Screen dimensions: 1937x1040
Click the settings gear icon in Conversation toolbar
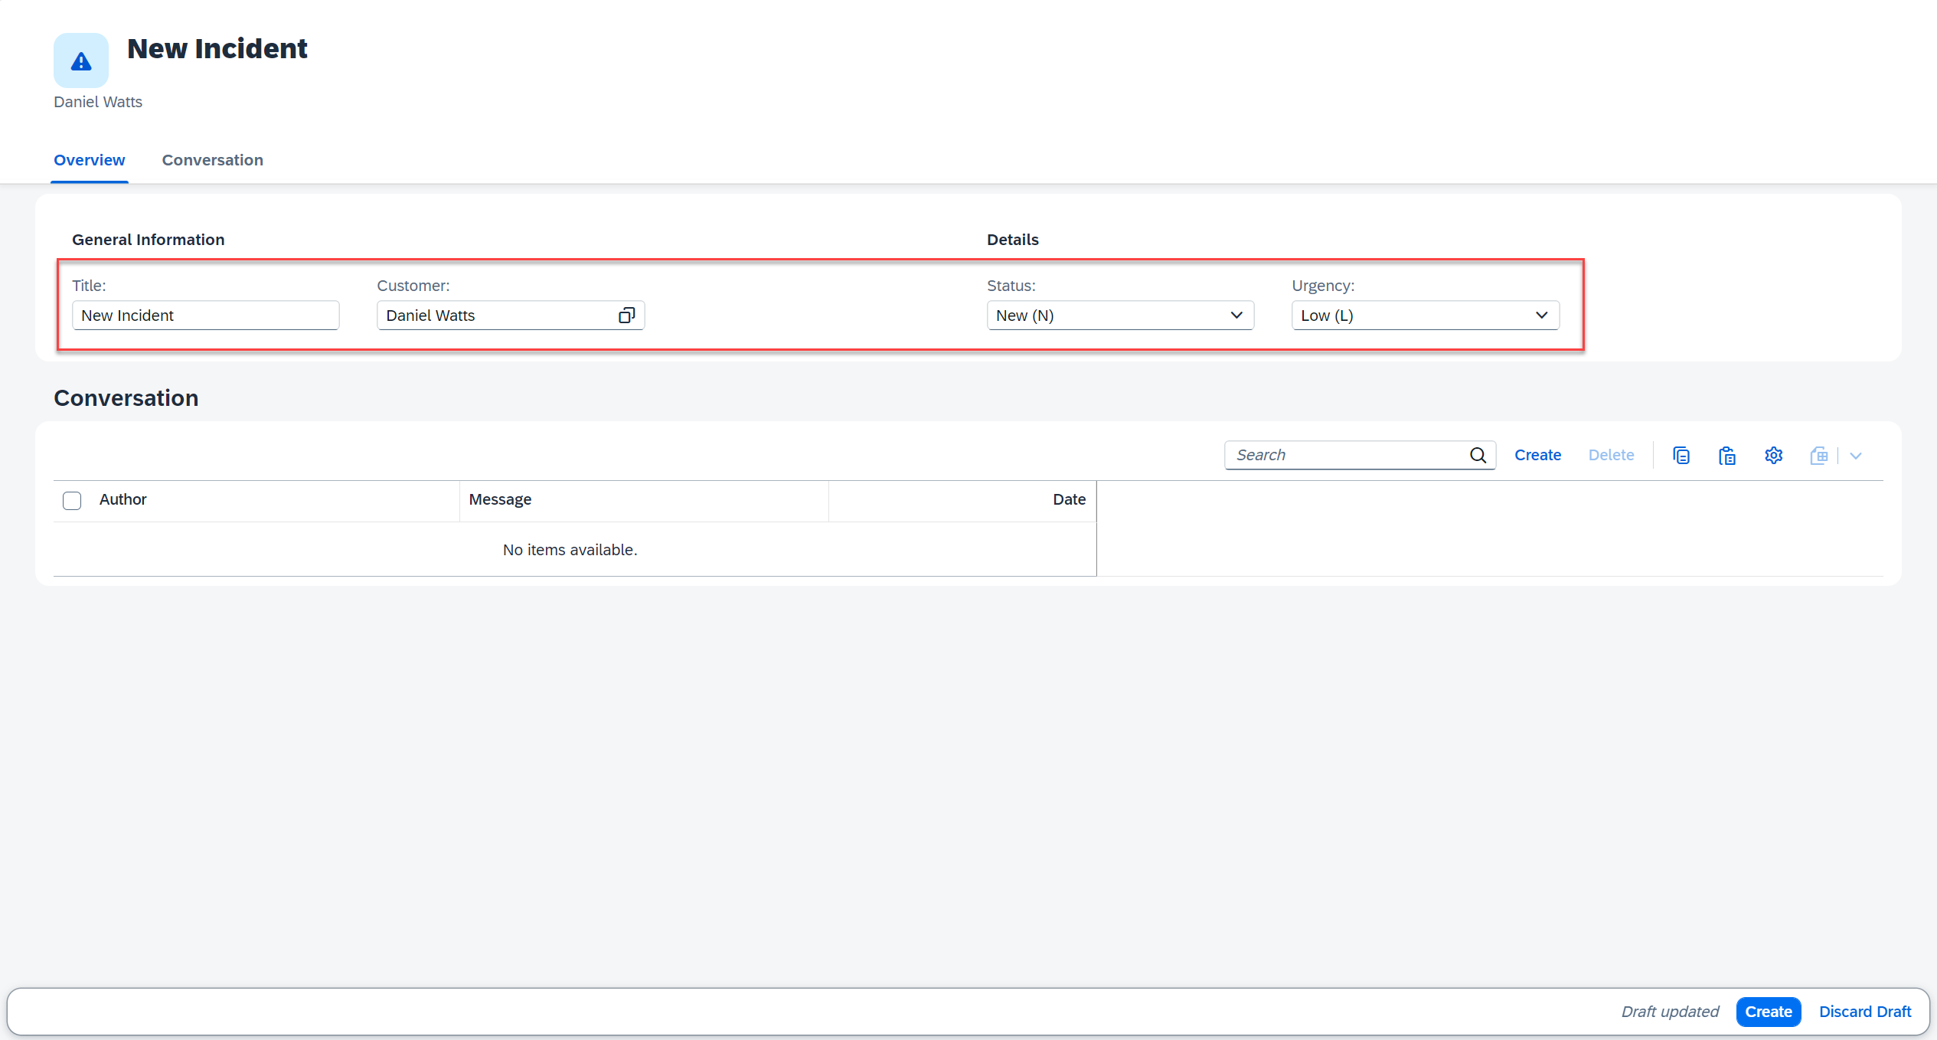[1772, 455]
